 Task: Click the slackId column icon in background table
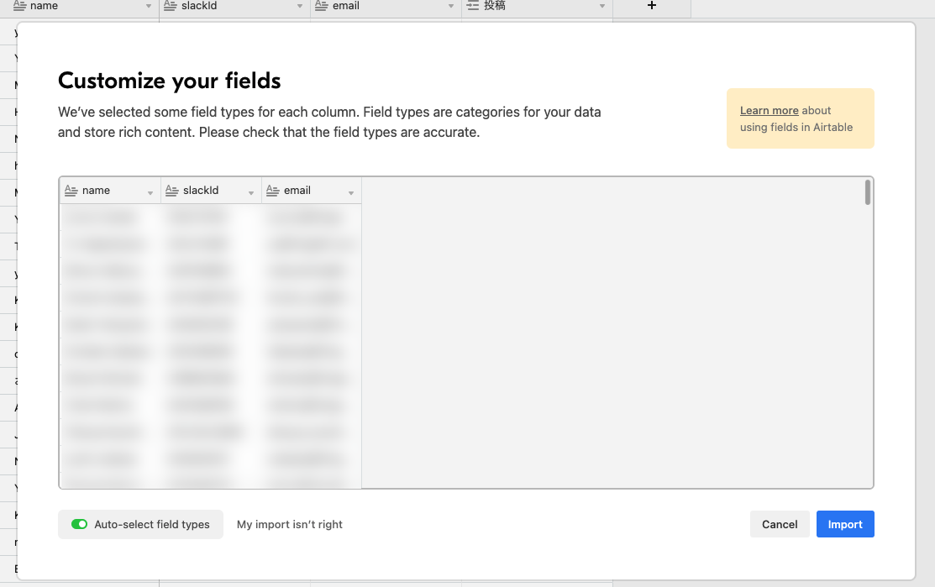[170, 5]
